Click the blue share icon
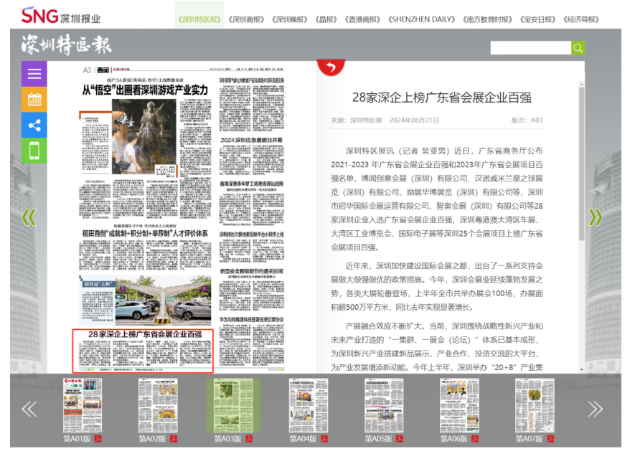This screenshot has width=635, height=459. pos(34,125)
